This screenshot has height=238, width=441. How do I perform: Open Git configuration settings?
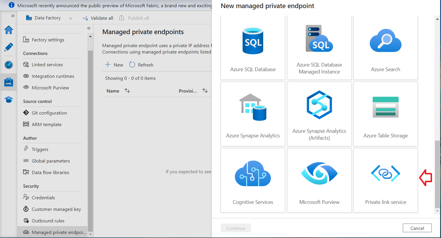pos(49,113)
